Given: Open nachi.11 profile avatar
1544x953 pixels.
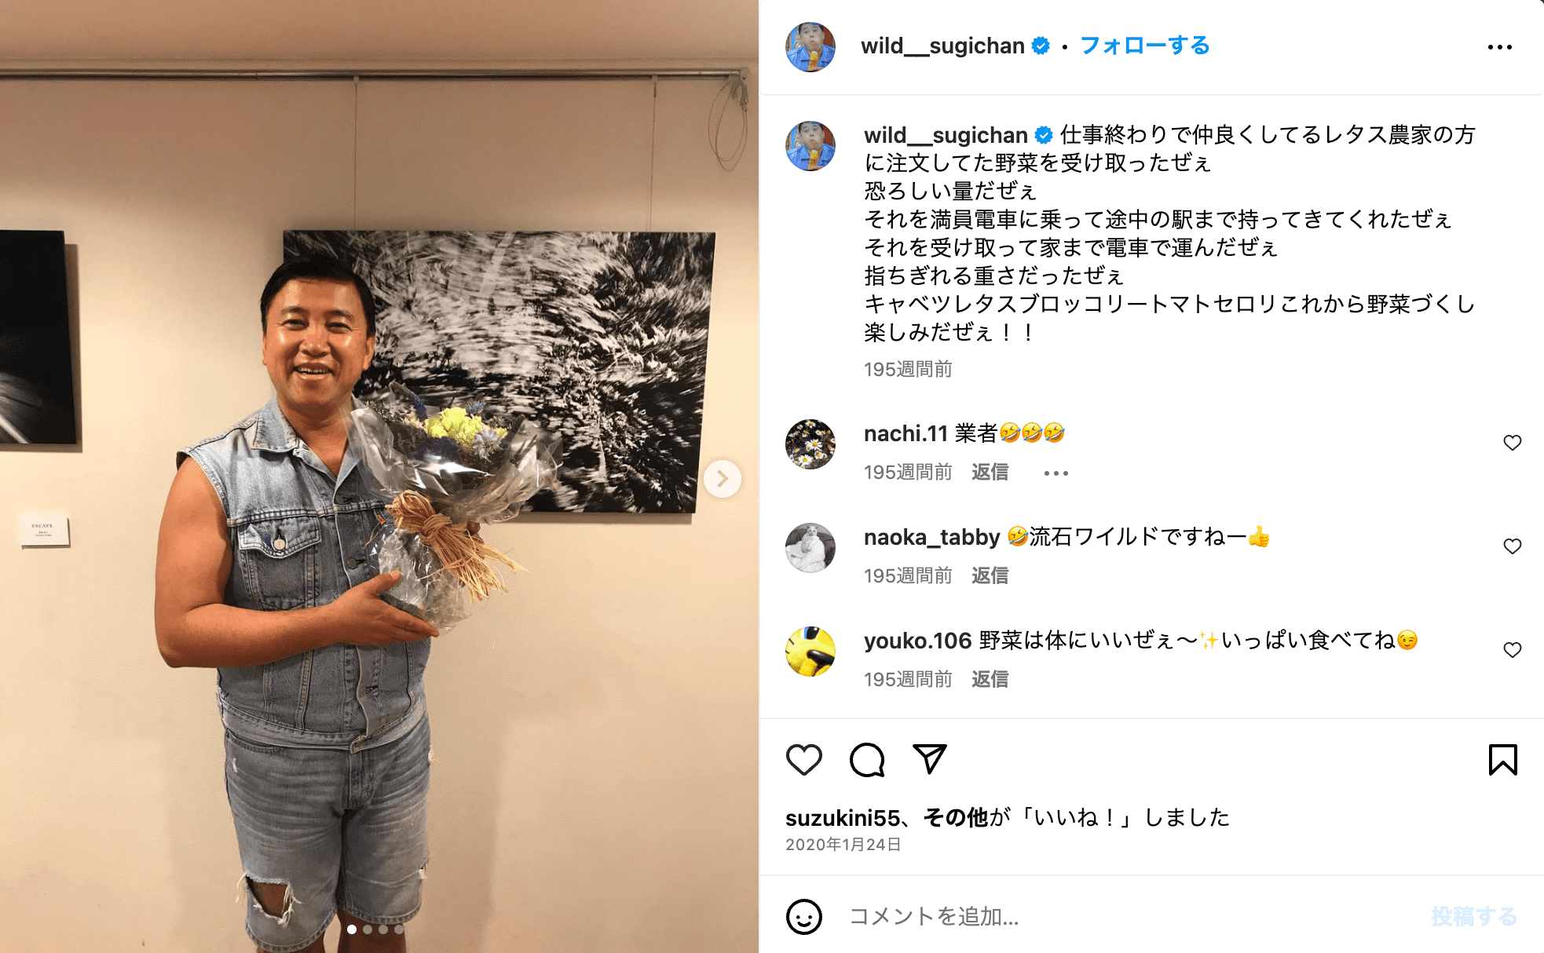Looking at the screenshot, I should click(x=810, y=444).
